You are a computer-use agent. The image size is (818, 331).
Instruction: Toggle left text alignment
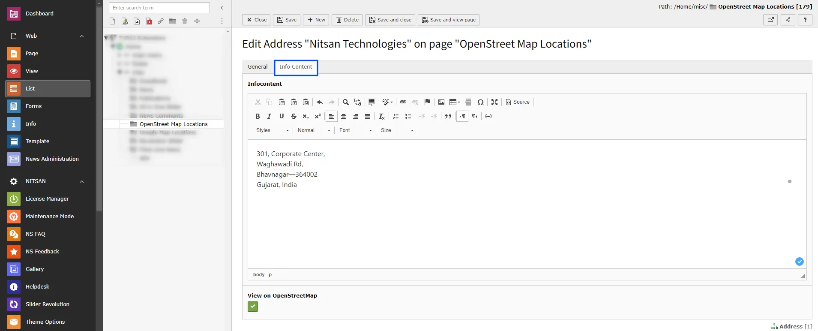click(x=332, y=116)
